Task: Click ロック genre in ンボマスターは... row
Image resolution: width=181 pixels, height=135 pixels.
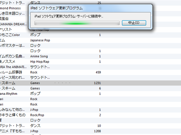Action: point(35,45)
